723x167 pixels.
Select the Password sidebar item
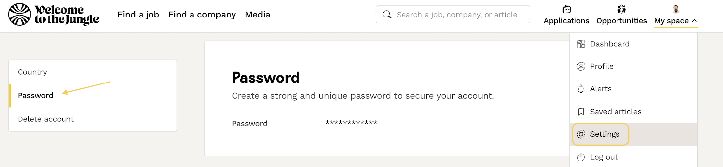35,96
